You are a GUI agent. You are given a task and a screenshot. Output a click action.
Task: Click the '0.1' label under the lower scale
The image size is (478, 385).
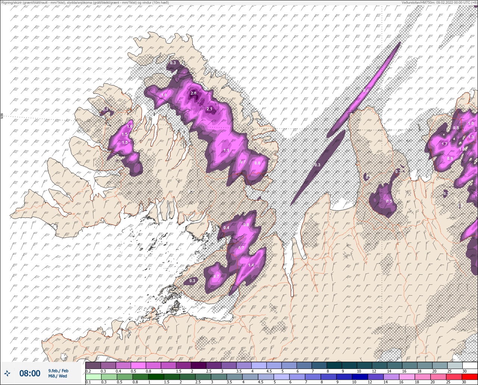(88, 382)
